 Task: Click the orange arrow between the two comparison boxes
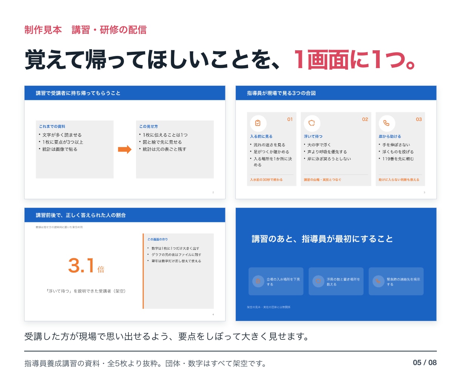(x=125, y=149)
